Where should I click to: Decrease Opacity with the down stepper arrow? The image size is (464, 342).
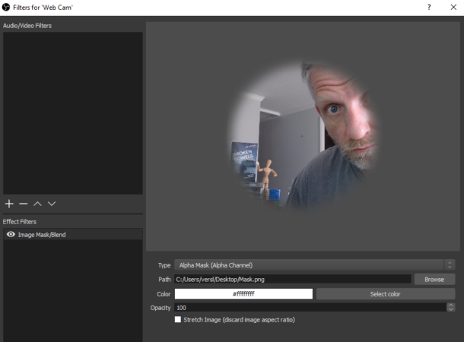[x=450, y=310]
